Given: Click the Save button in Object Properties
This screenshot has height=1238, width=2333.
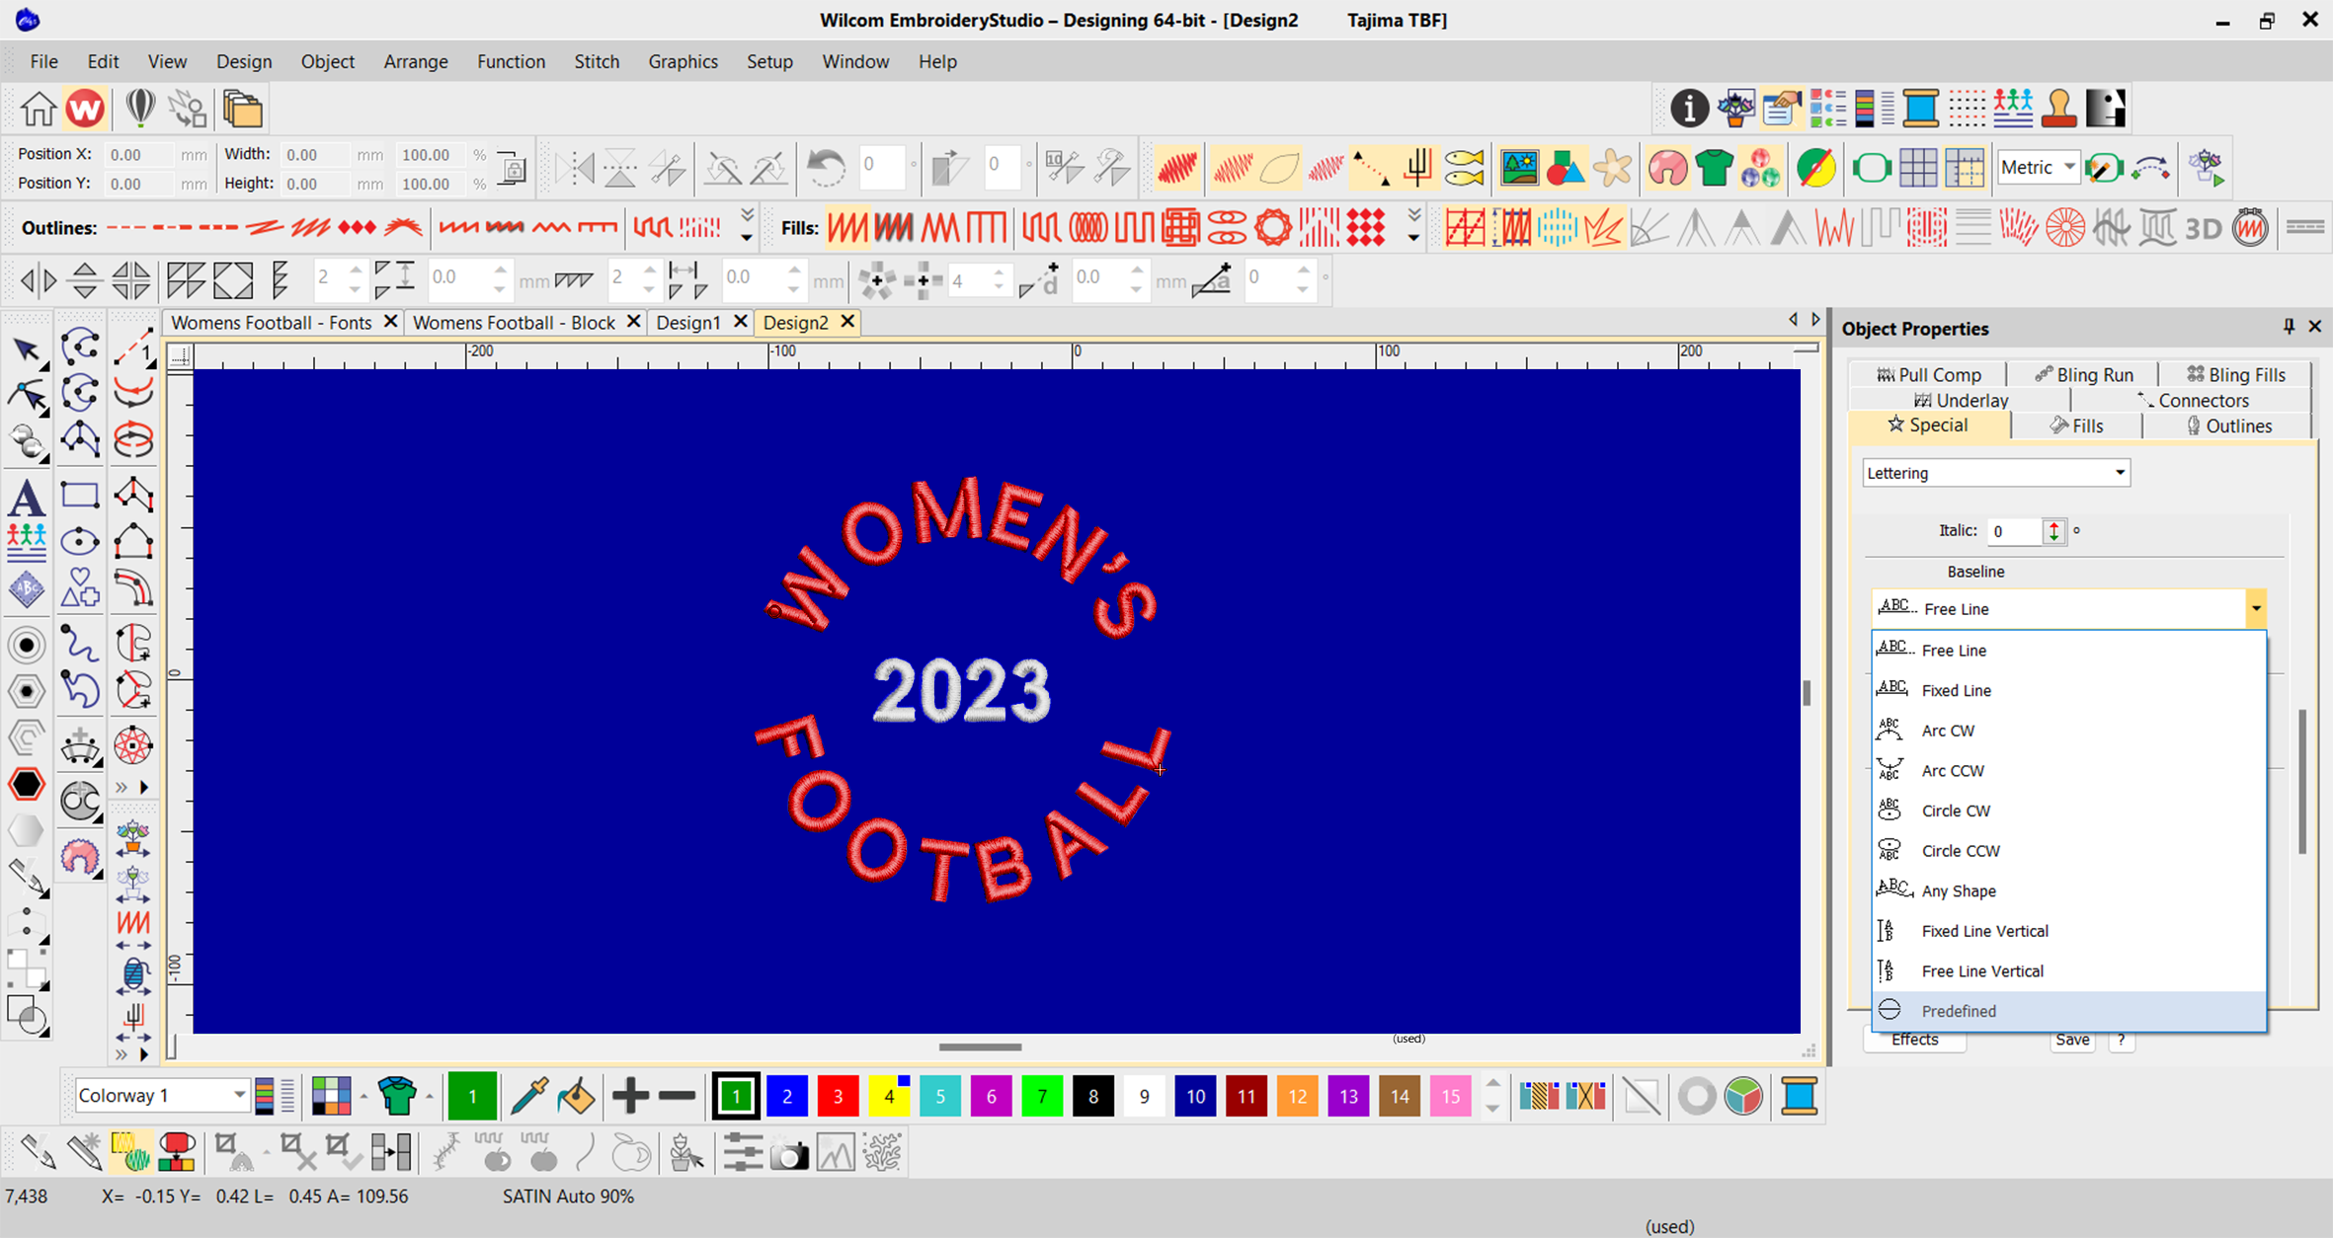Looking at the screenshot, I should 2071,1040.
